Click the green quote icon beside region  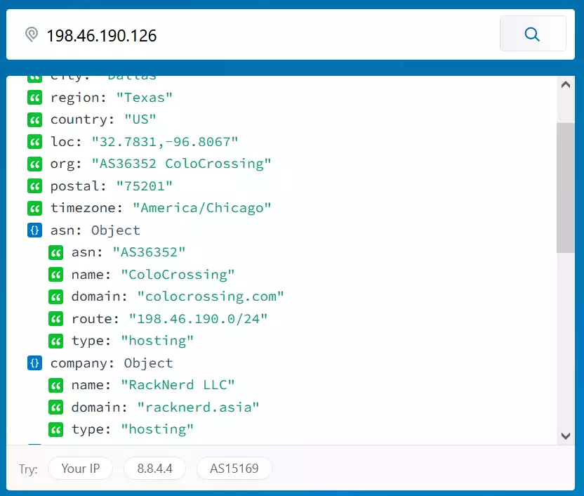[x=35, y=98]
